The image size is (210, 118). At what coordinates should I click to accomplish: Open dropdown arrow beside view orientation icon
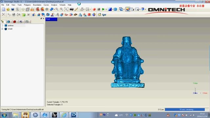point(54,10)
